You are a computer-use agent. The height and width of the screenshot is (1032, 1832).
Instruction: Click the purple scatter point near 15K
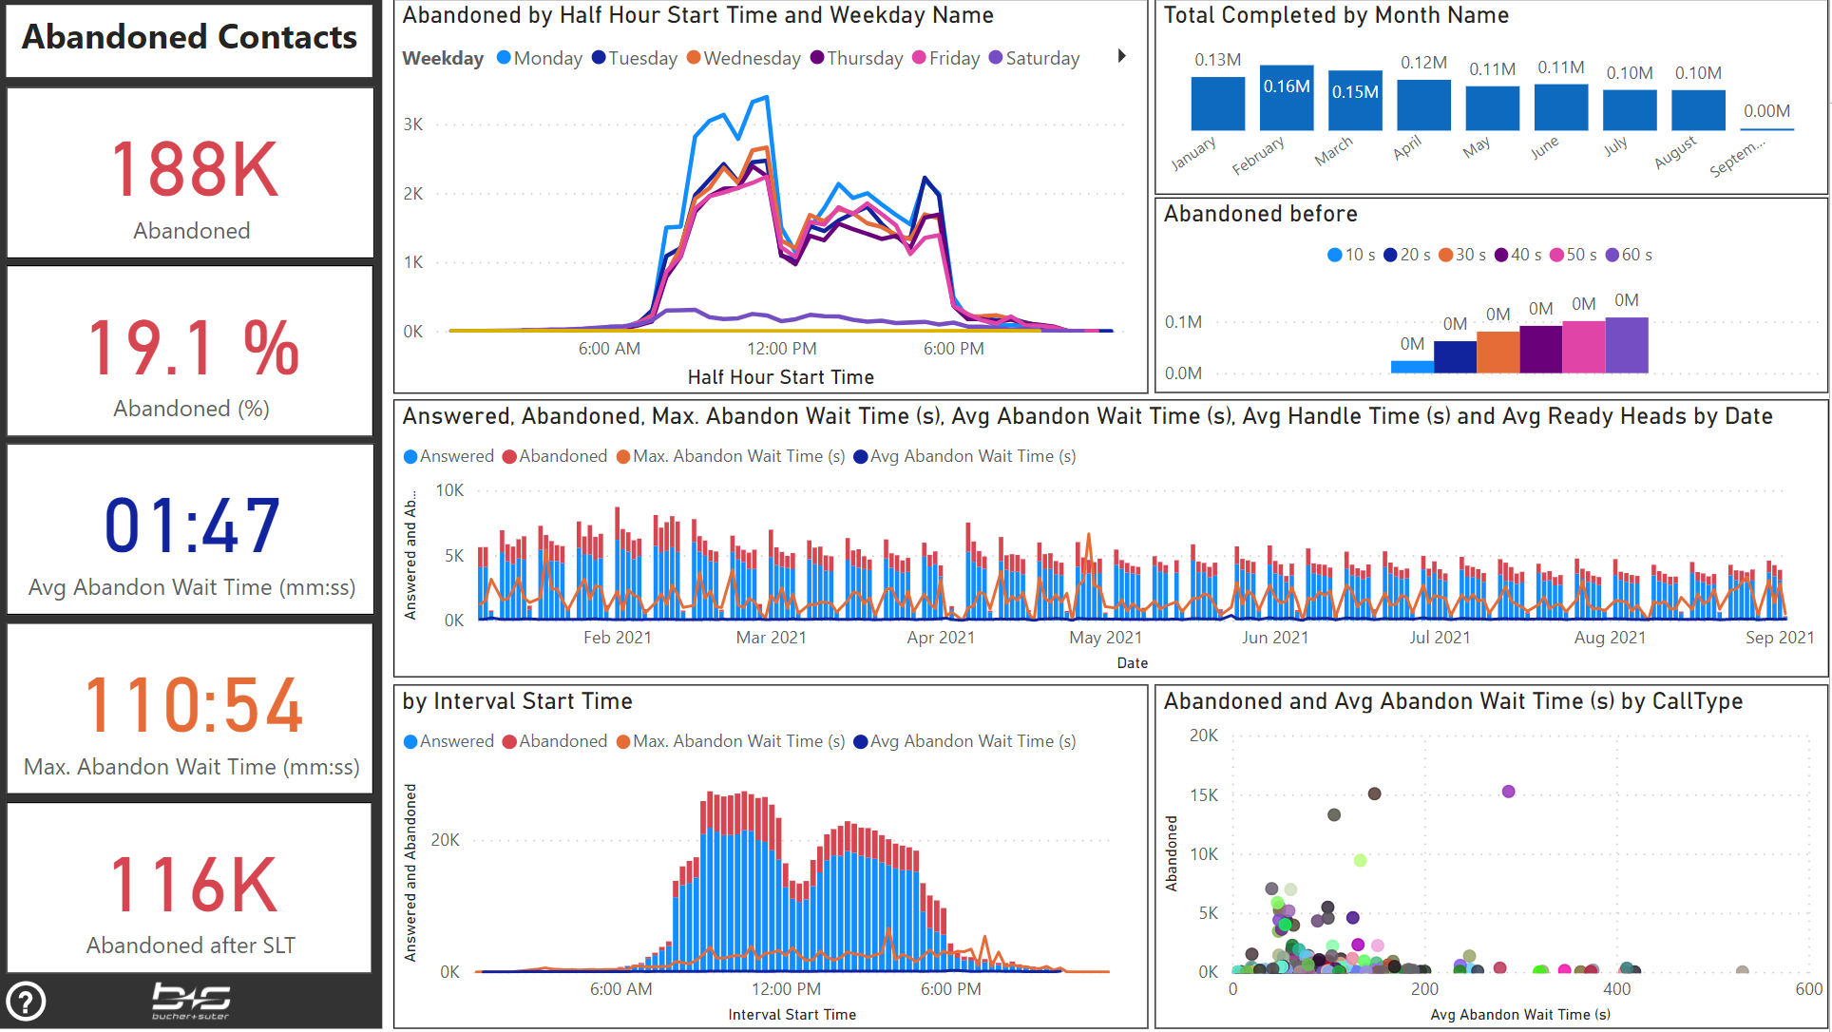[x=1509, y=792]
